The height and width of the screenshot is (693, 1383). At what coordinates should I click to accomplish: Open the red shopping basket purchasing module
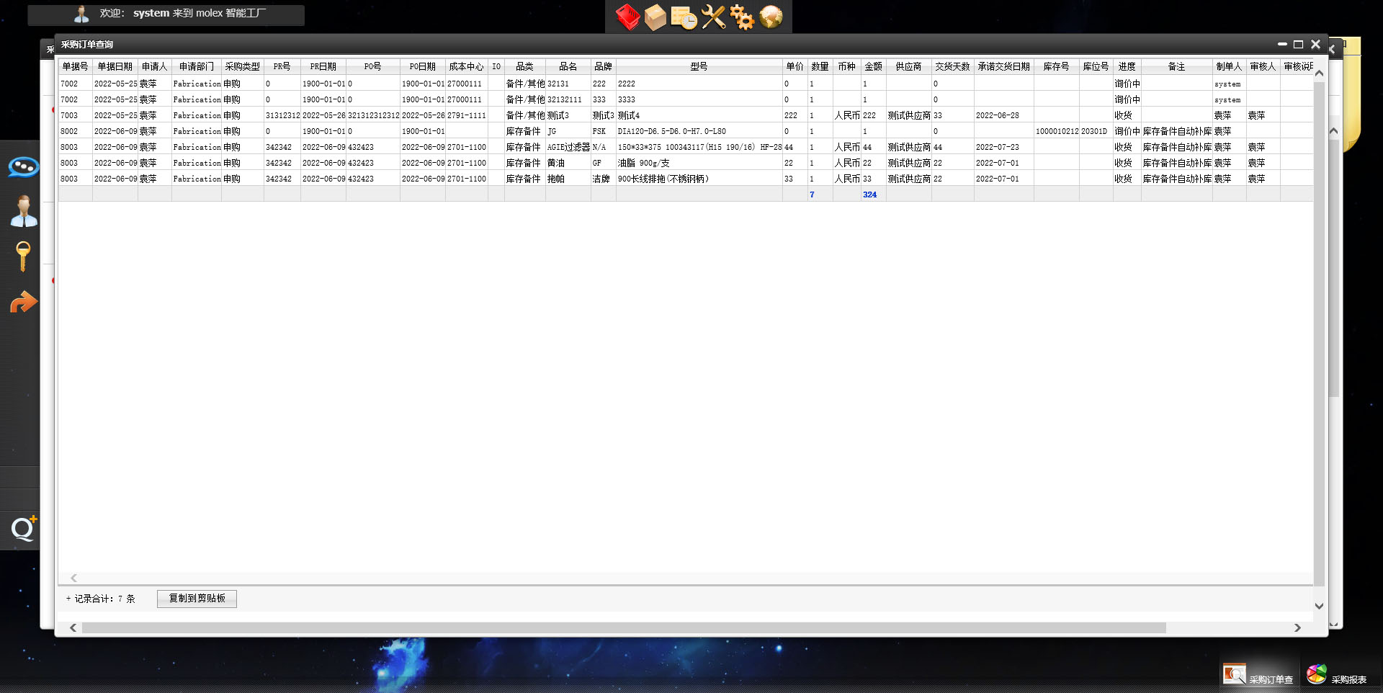tap(627, 17)
